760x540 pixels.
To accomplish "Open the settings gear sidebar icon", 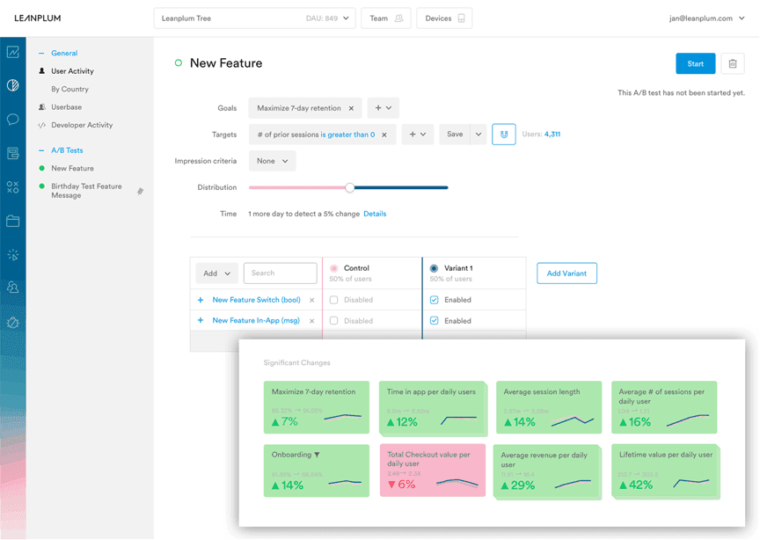I will click(x=12, y=322).
